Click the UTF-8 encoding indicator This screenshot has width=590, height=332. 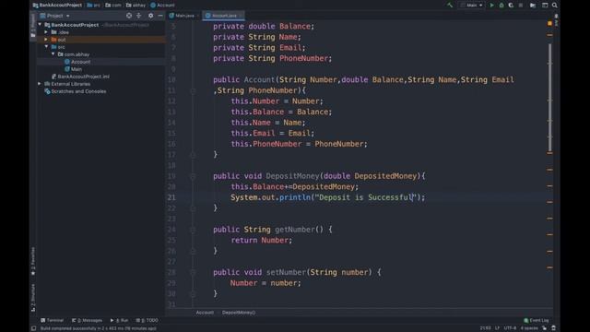pyautogui.click(x=510, y=328)
